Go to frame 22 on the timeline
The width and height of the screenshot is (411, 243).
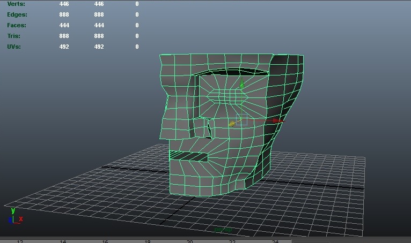[x=232, y=241]
